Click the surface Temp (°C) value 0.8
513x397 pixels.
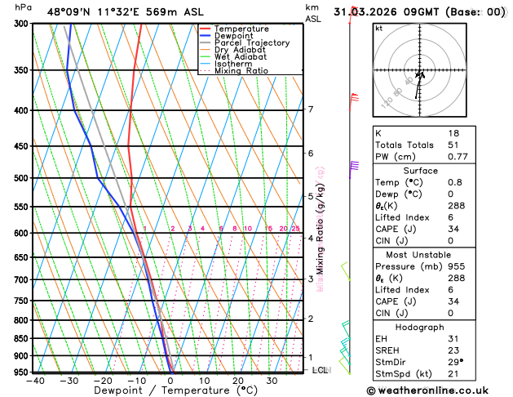pos(455,182)
